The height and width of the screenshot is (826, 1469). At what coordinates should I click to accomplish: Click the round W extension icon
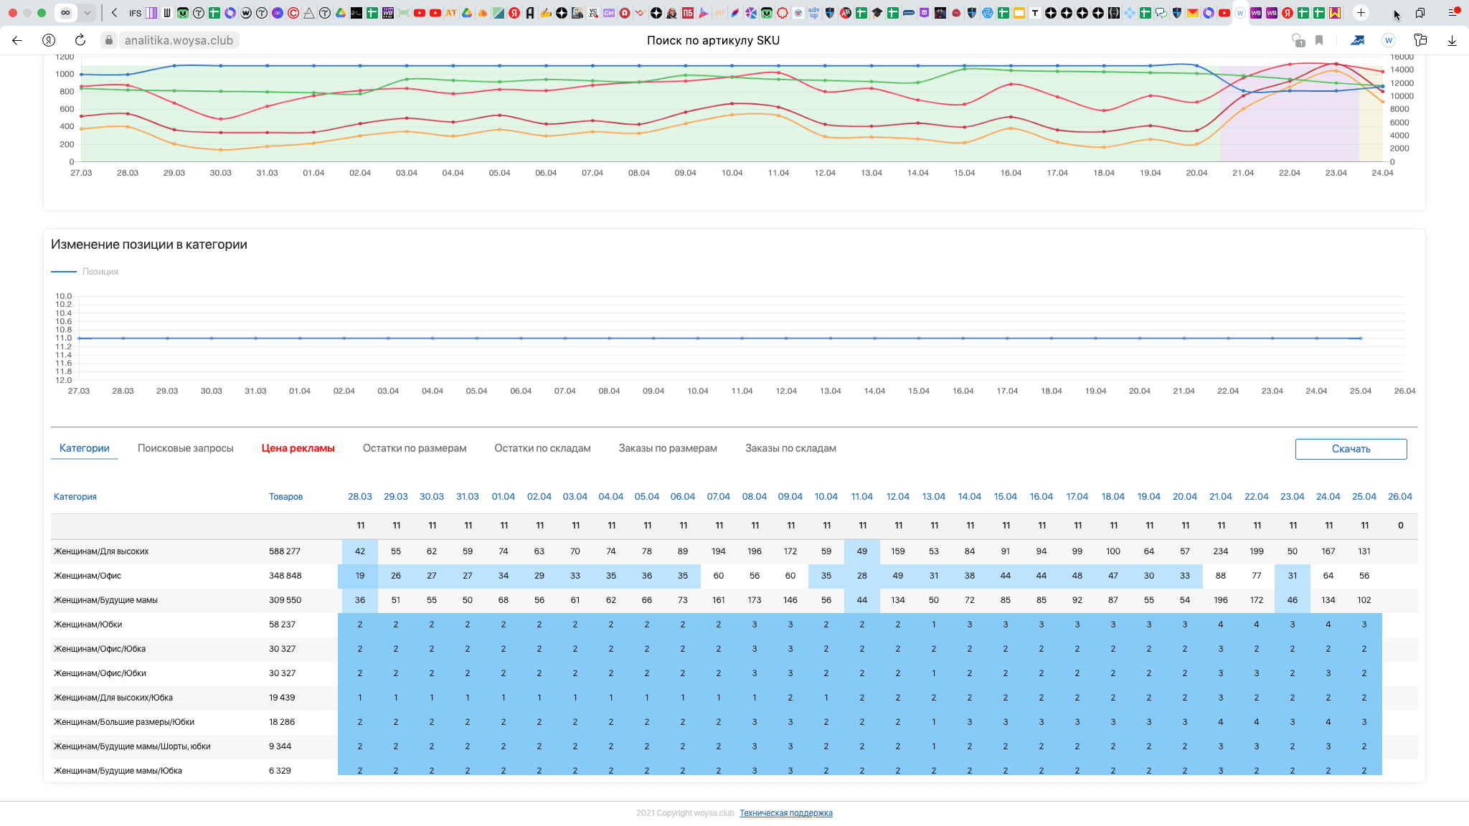tap(1389, 41)
